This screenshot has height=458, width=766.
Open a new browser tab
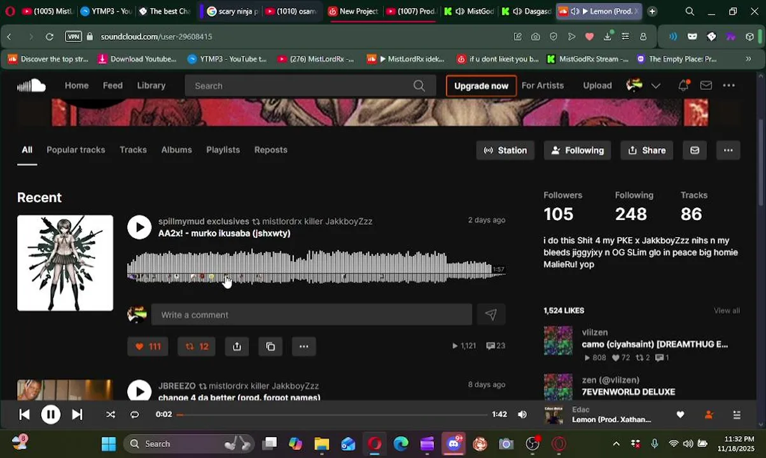coord(652,11)
